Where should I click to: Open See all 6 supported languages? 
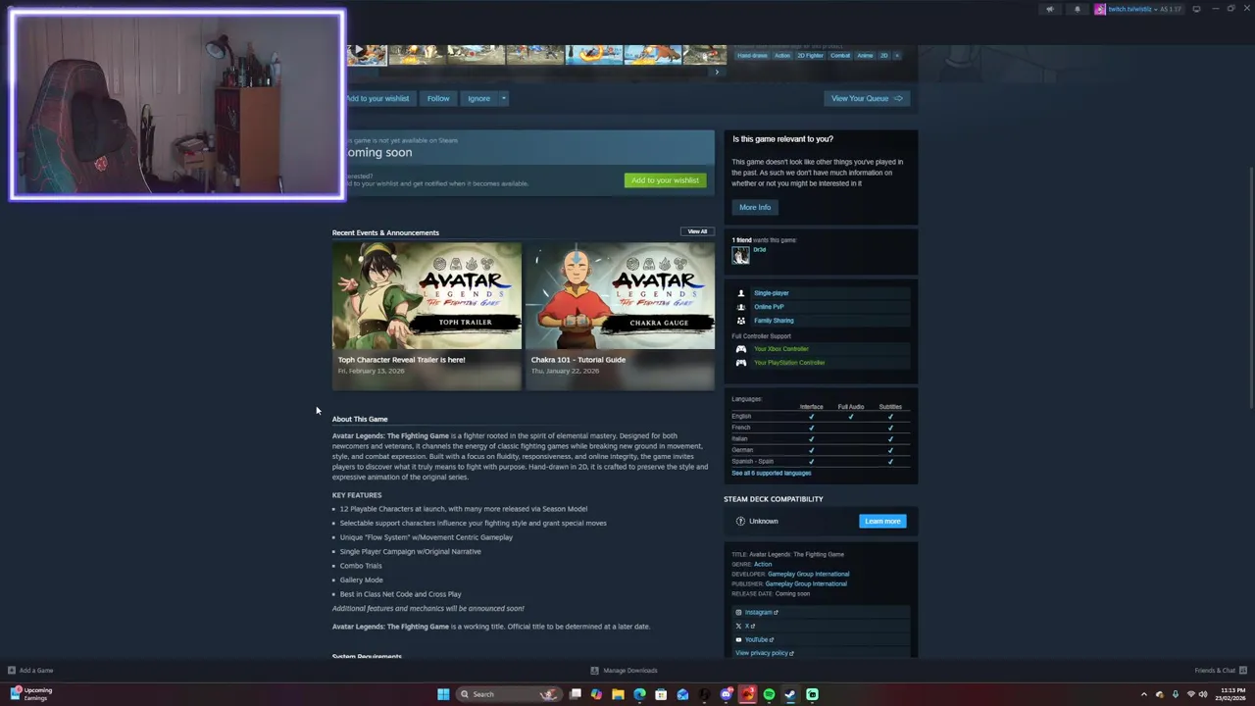tap(771, 473)
